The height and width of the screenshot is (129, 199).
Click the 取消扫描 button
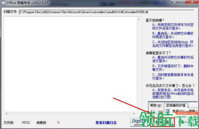point(162,122)
